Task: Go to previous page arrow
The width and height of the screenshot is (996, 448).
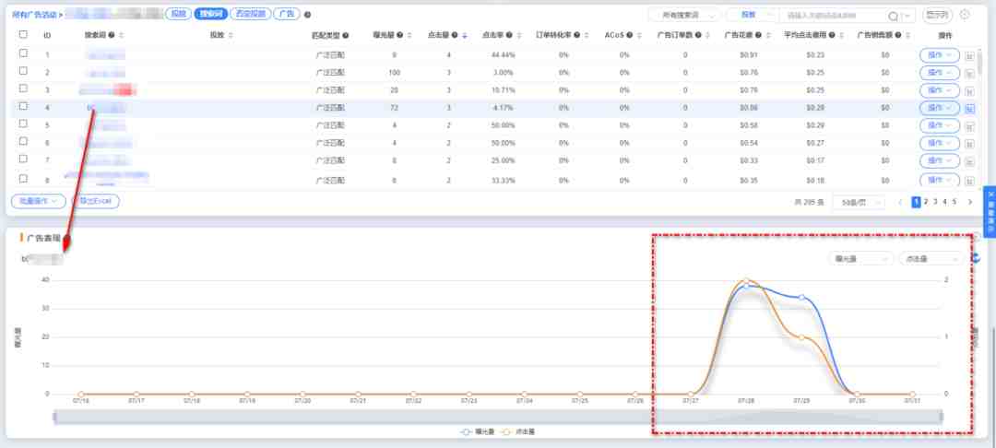Action: 899,203
